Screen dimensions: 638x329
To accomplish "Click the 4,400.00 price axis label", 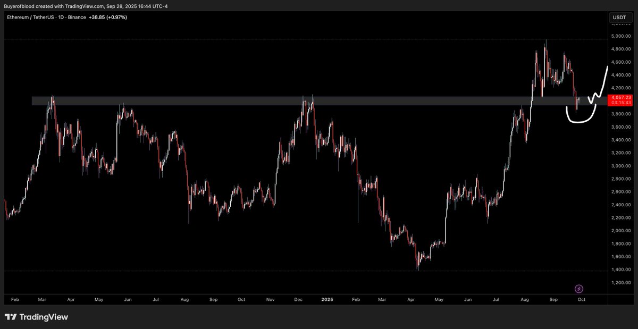I will 621,75.
